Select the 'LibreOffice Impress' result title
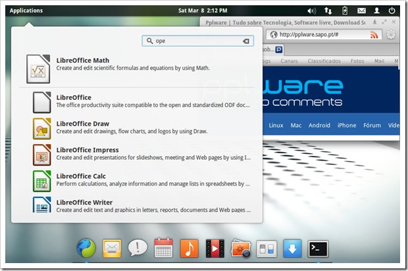This screenshot has width=408, height=271. [88, 150]
